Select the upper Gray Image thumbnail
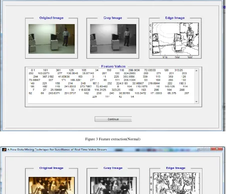Screen dimensions: 226x194 pyautogui.click(x=113, y=39)
